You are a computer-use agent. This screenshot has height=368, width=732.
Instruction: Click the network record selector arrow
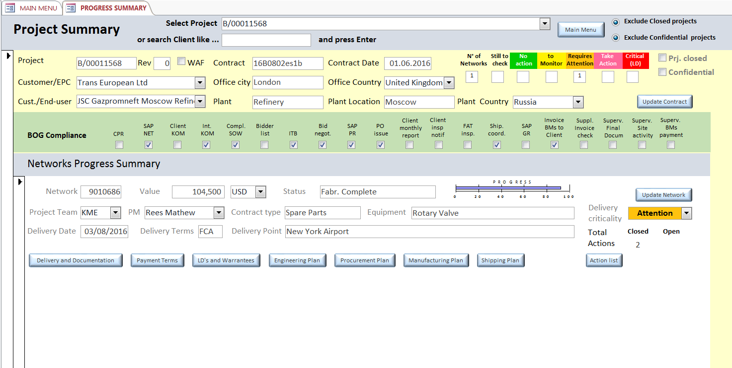20,182
